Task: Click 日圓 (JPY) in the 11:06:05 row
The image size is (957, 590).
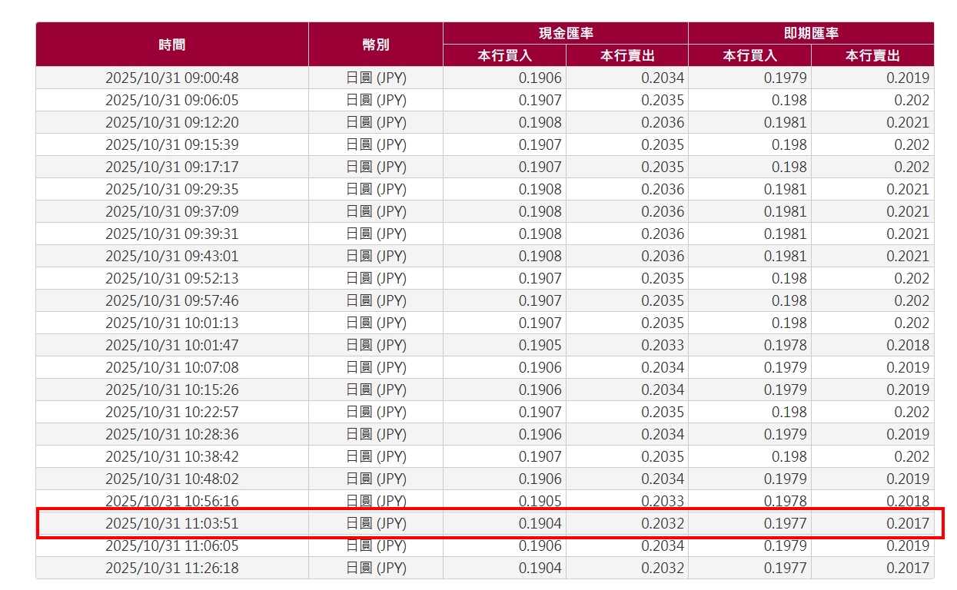Action: coord(376,546)
